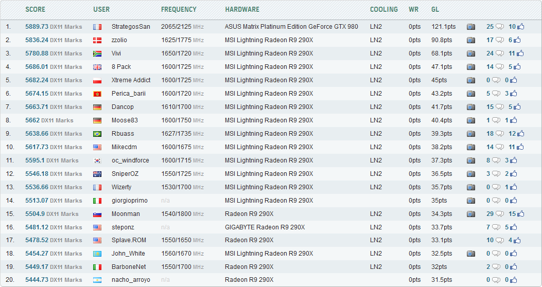542x287 pixels.
Task: Sort by USER column header
Action: [101, 9]
